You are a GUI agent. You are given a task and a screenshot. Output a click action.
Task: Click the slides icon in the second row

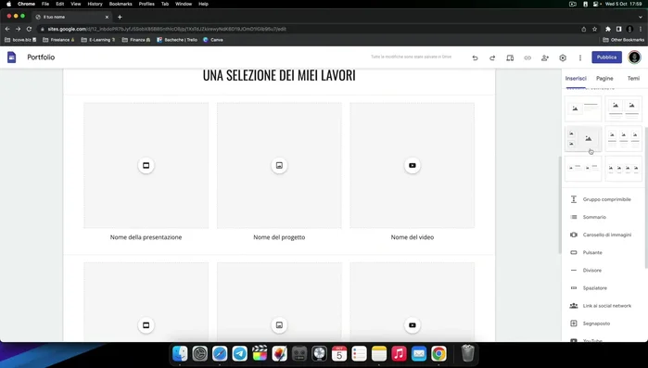click(x=146, y=325)
